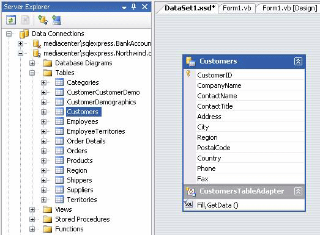
Task: Click the Connect to Server toolbar icon
Action: tap(56, 20)
